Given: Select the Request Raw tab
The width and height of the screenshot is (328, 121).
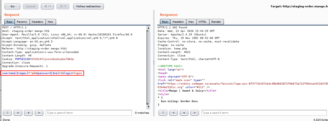Looking at the screenshot, I should pyautogui.click(x=9, y=22).
